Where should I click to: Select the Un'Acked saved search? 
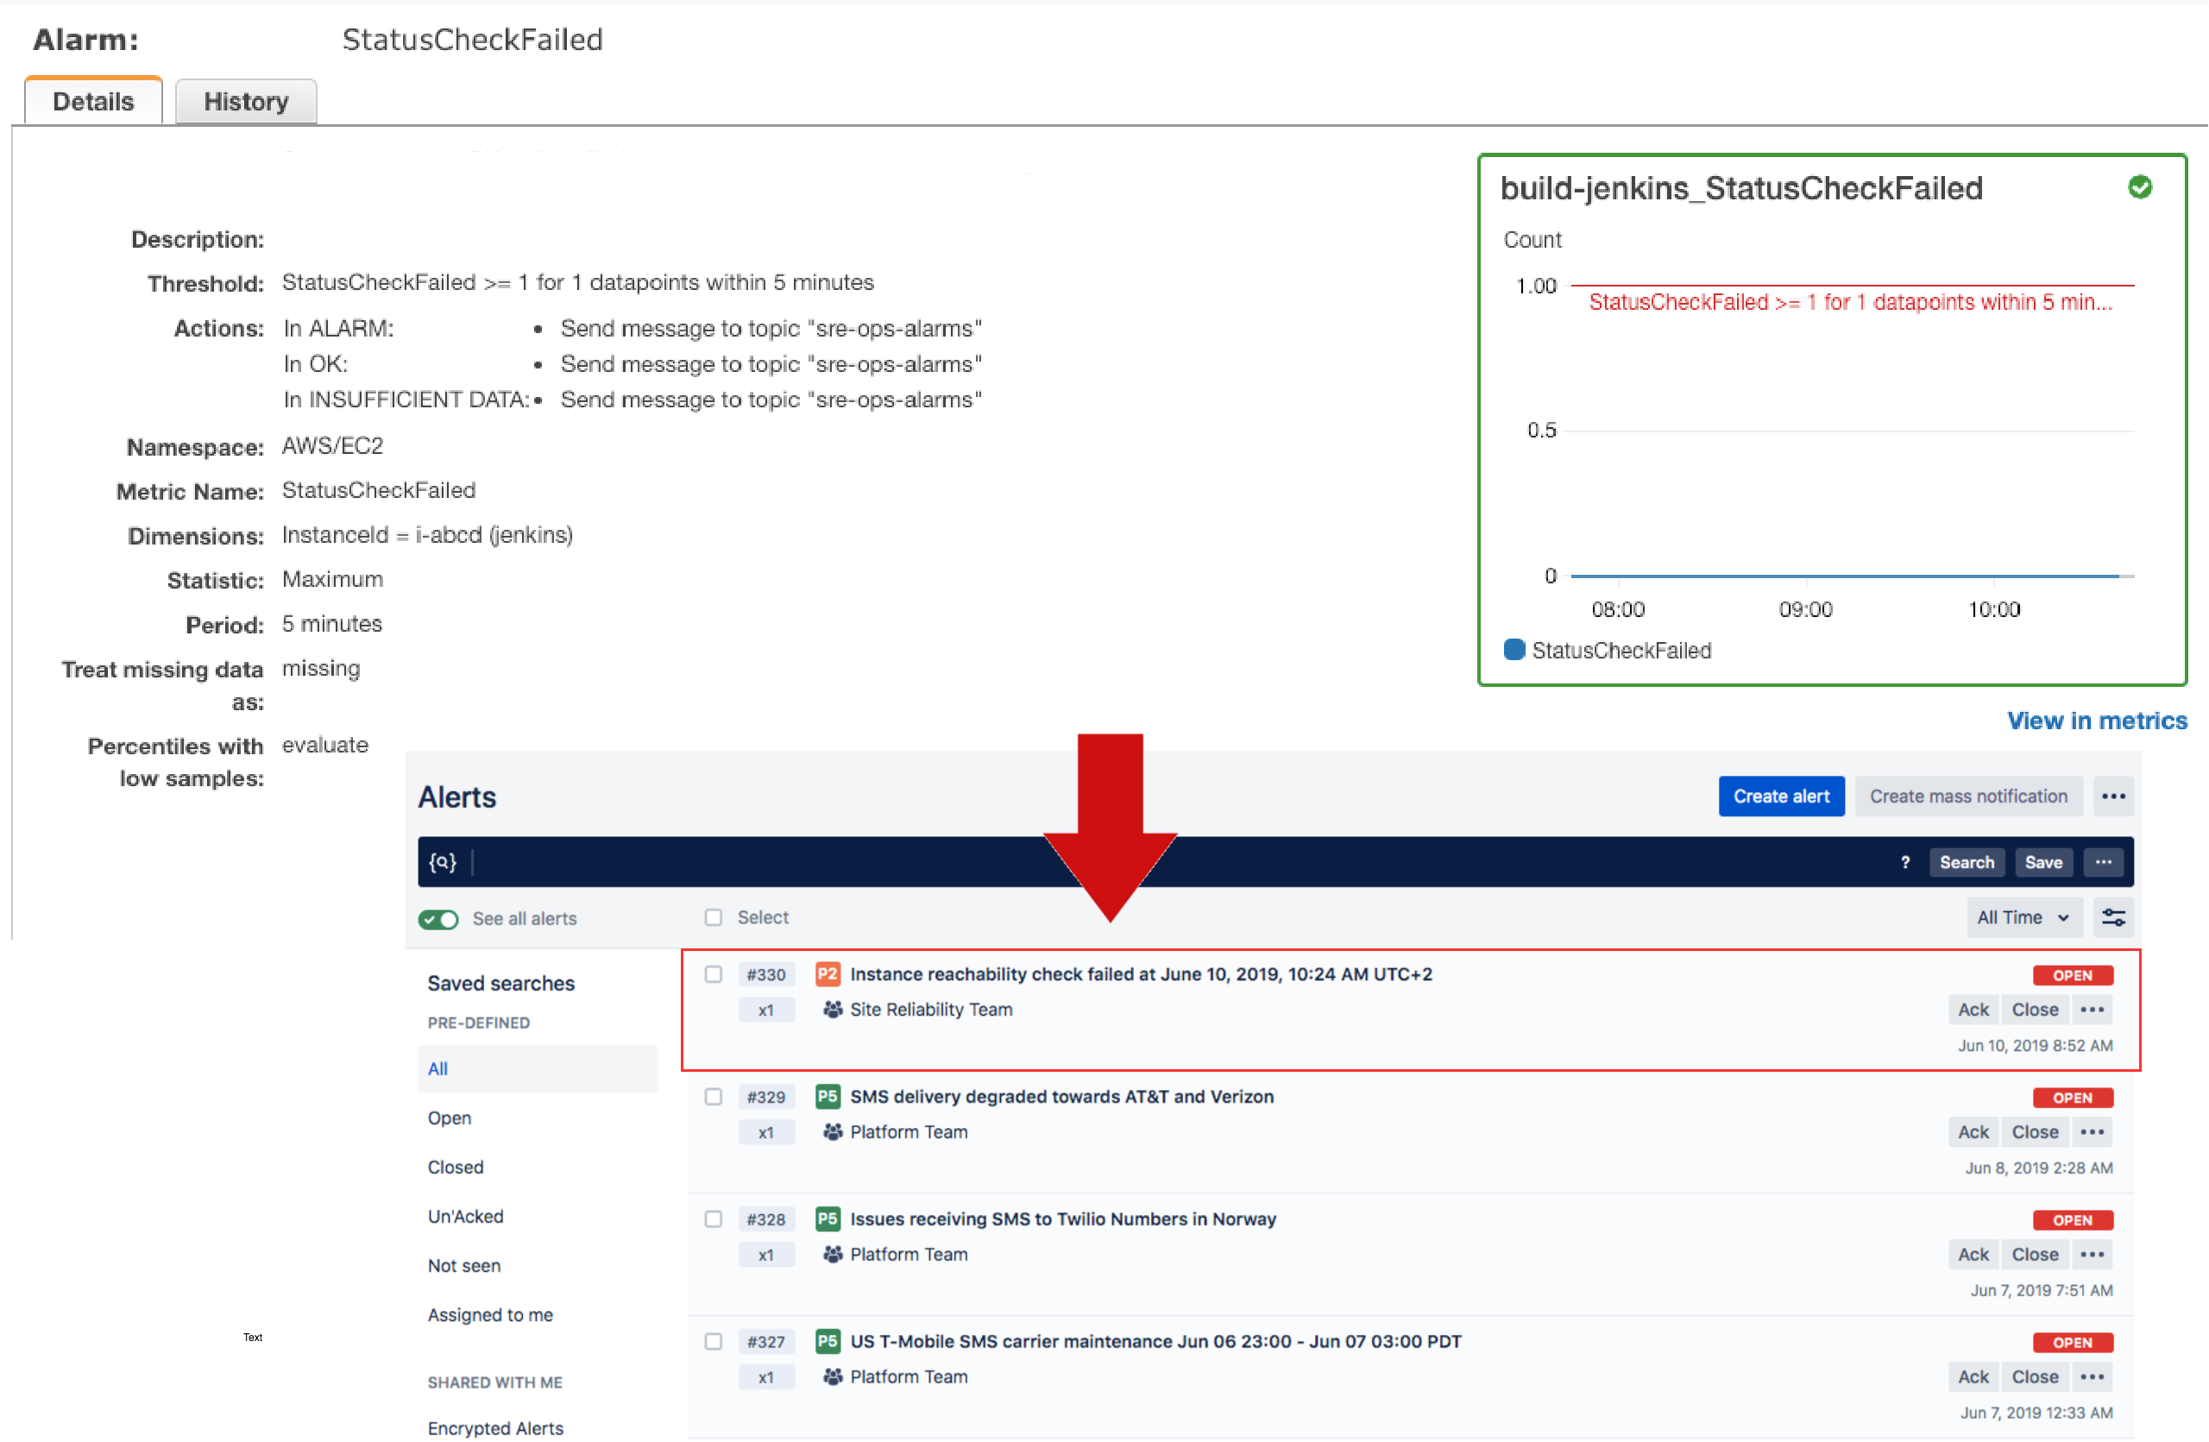pyautogui.click(x=465, y=1217)
